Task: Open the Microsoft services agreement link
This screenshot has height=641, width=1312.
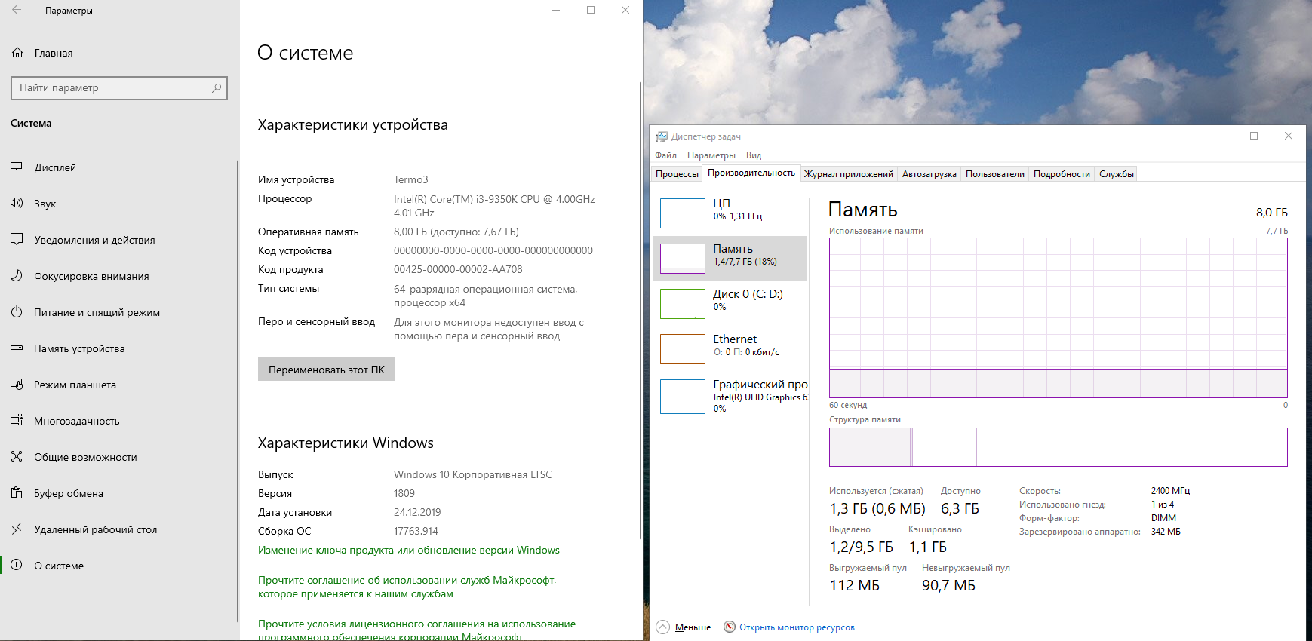Action: click(407, 587)
